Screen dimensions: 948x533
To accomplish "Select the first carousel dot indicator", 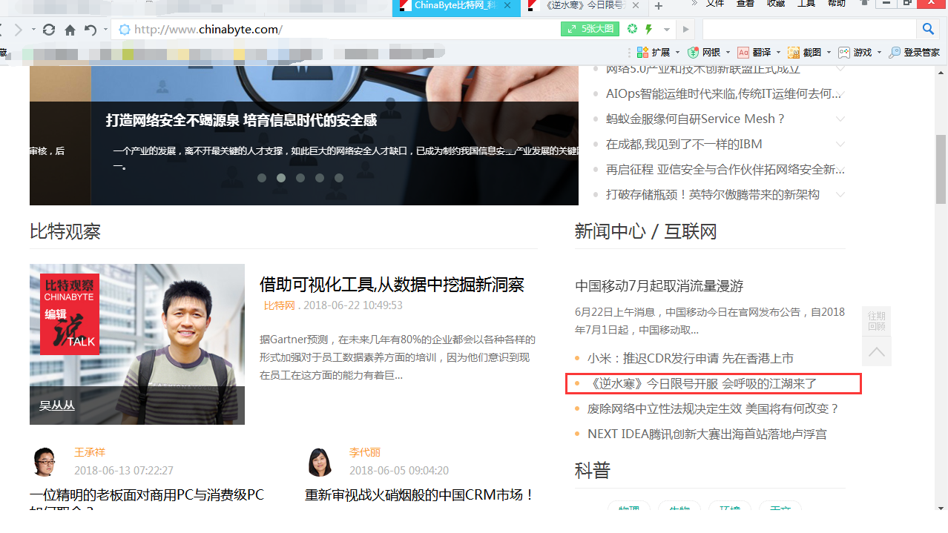I will pos(262,178).
